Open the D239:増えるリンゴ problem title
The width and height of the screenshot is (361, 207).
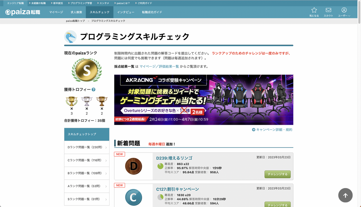click(174, 158)
